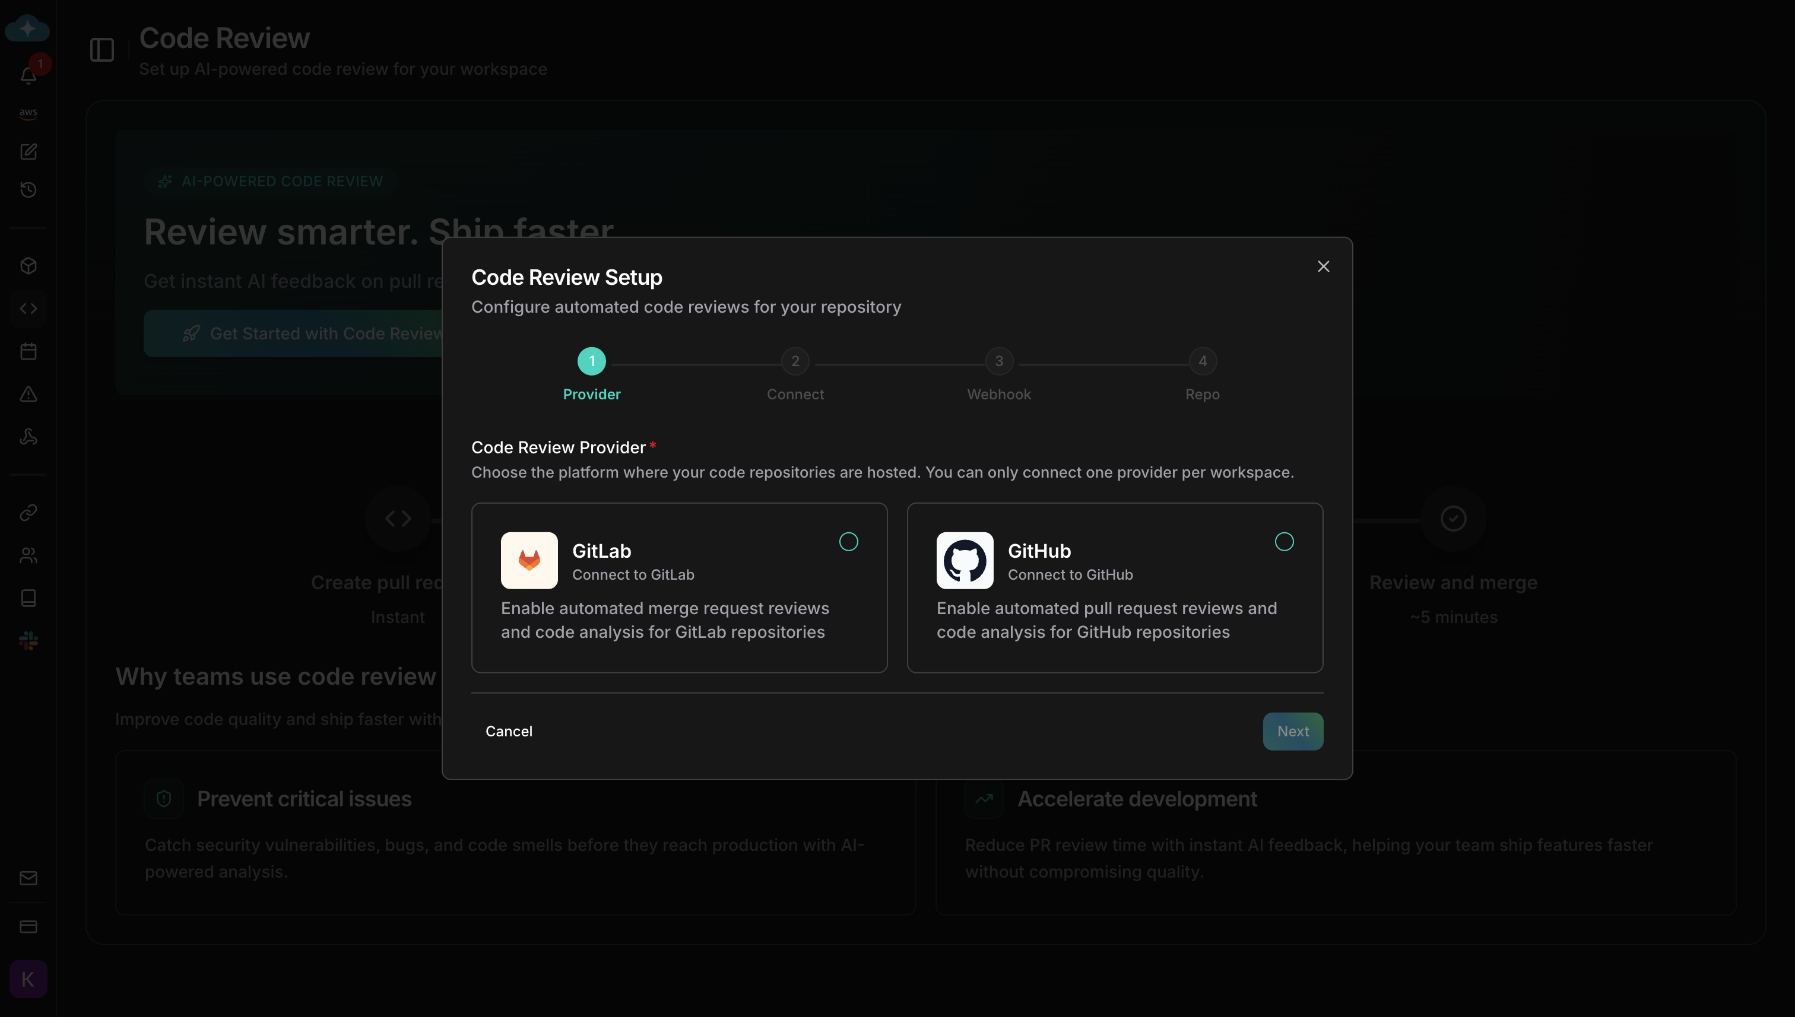Cancel the Code Review Setup dialog

pos(509,730)
